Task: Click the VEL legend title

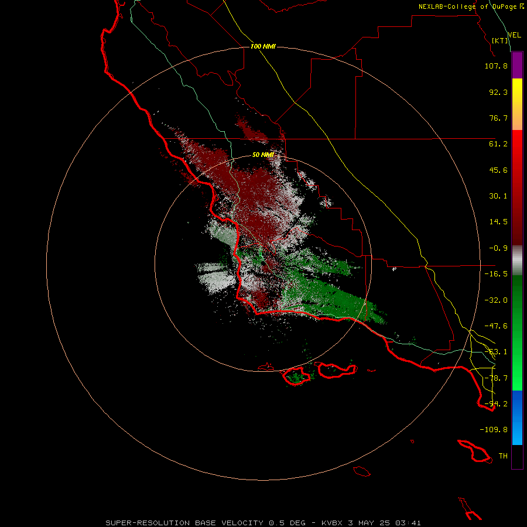Action: pos(514,35)
